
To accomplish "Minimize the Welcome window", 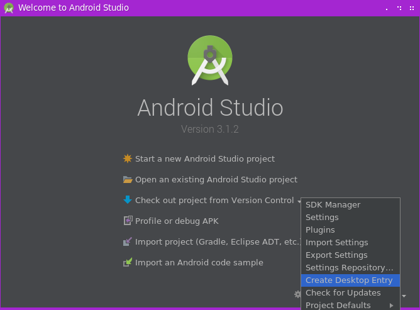I will (x=387, y=8).
